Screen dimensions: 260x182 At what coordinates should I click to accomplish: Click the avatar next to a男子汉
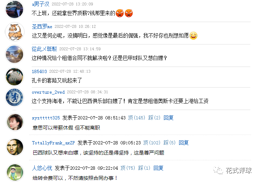tap(14, 9)
